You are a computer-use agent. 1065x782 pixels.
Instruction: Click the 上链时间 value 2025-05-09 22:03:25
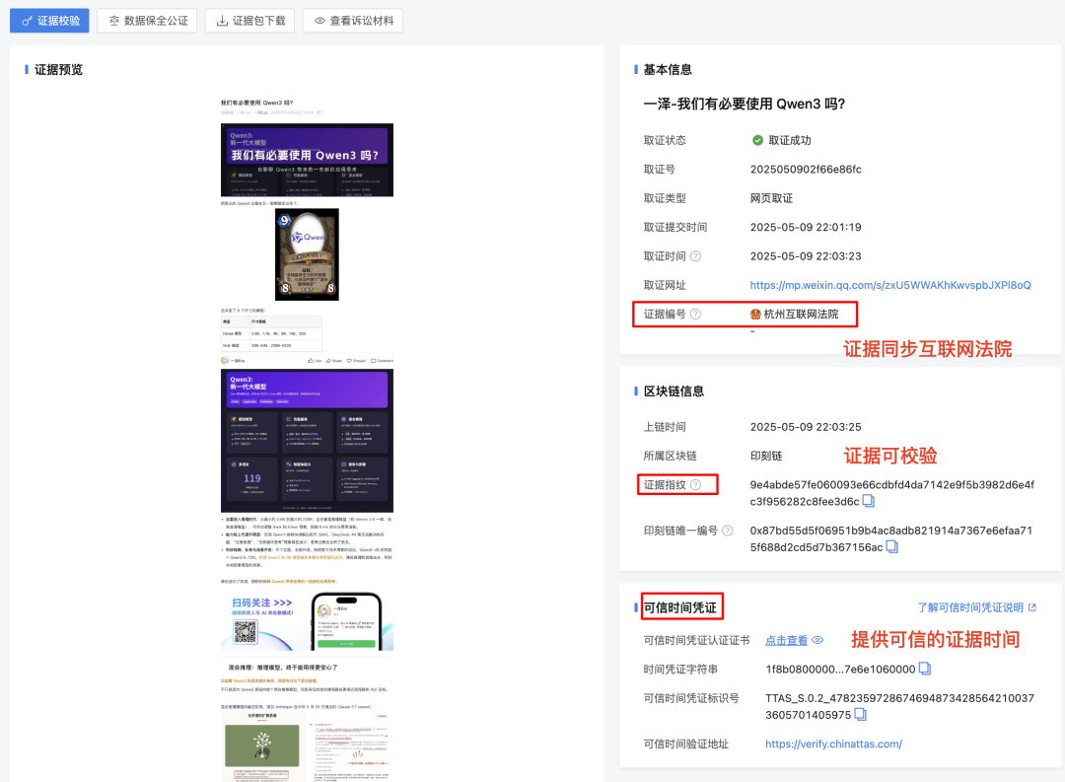coord(806,427)
